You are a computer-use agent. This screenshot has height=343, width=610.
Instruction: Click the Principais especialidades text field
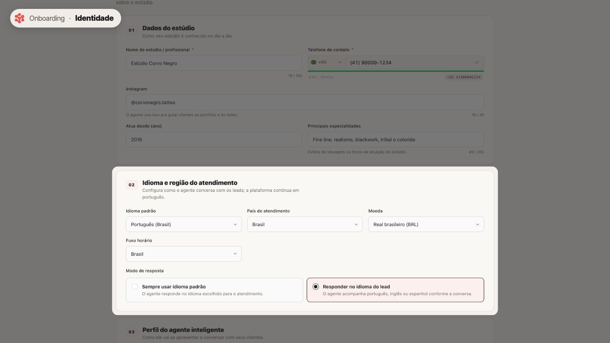click(396, 139)
